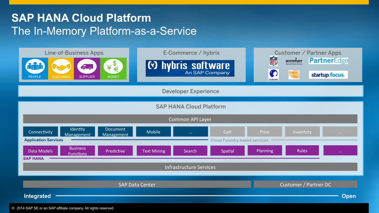
Task: Click the Business Functions box
Action: 77,151
